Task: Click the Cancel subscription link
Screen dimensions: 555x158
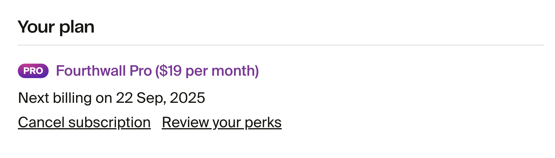Action: [x=84, y=122]
